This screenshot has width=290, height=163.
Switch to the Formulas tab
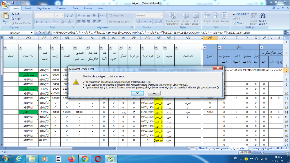(61, 8)
